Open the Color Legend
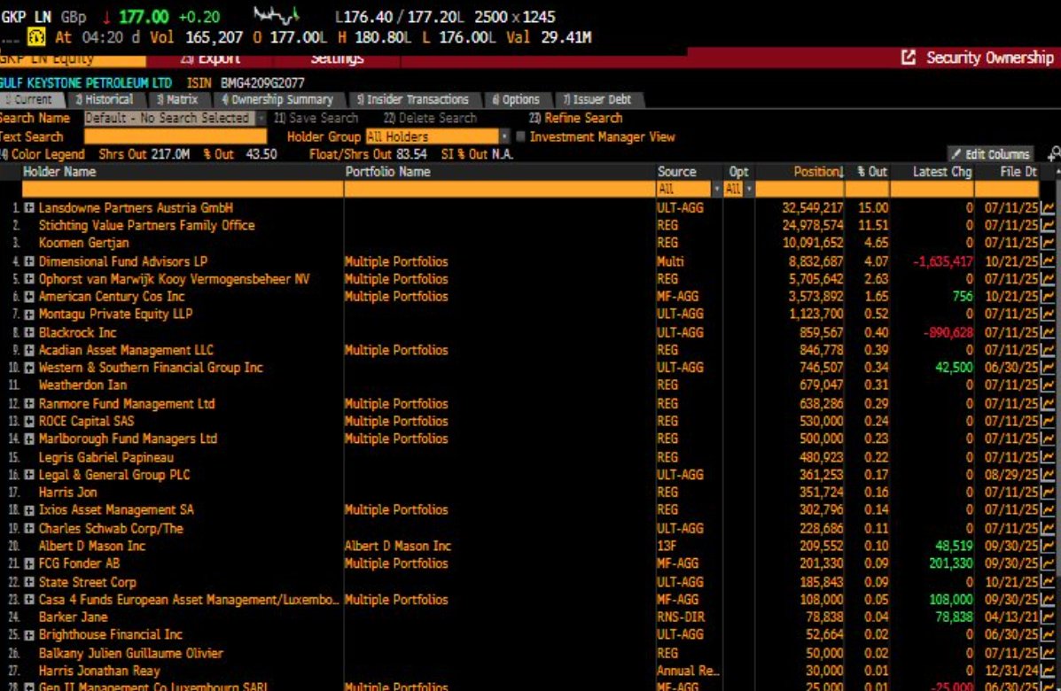The width and height of the screenshot is (1061, 691). coord(43,154)
